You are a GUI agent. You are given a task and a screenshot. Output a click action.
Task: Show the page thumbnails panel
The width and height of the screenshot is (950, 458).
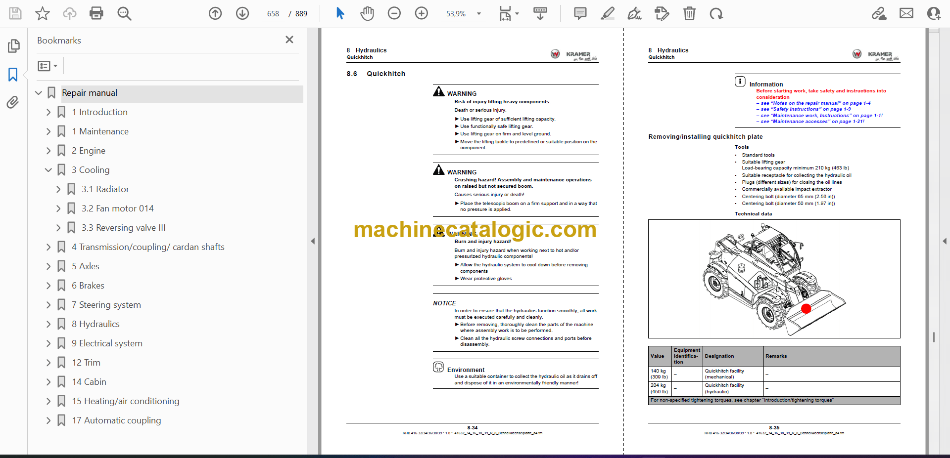[13, 46]
